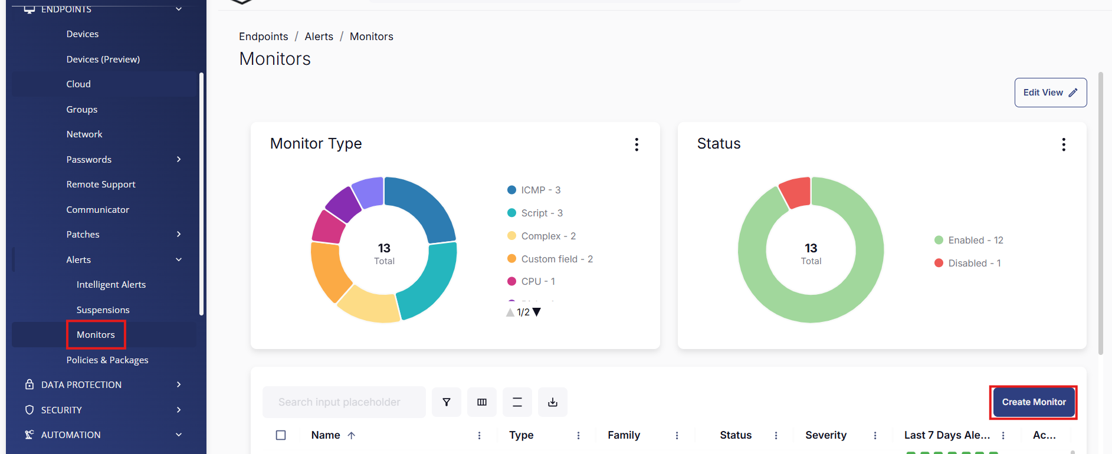1112x454 pixels.
Task: Open Monitor Type card options menu
Action: tap(637, 144)
